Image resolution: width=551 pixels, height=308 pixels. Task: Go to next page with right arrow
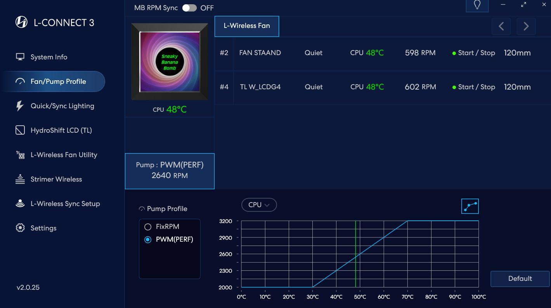pos(526,26)
